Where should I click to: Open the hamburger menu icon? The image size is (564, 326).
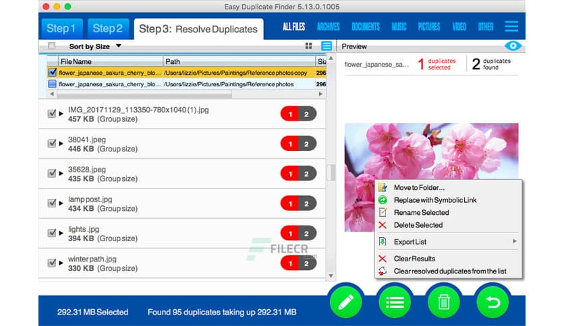click(x=511, y=26)
